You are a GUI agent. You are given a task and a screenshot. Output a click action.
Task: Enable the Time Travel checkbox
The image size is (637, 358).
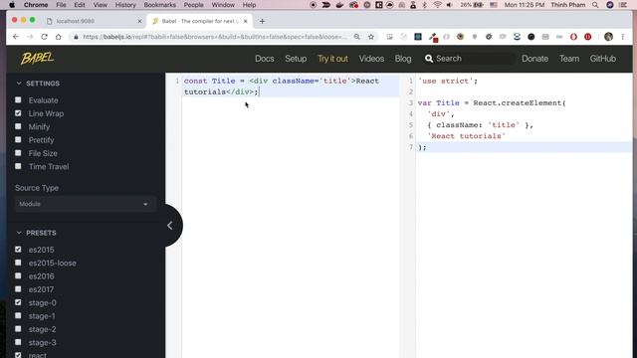click(x=18, y=166)
